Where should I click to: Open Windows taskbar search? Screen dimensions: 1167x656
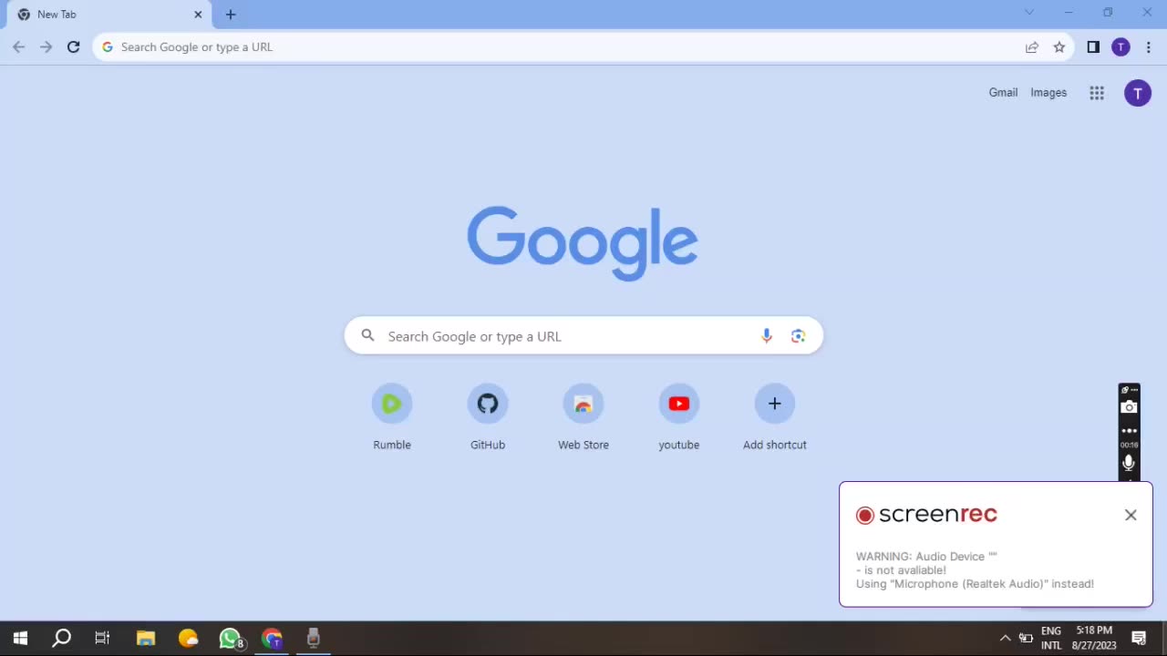tap(61, 639)
